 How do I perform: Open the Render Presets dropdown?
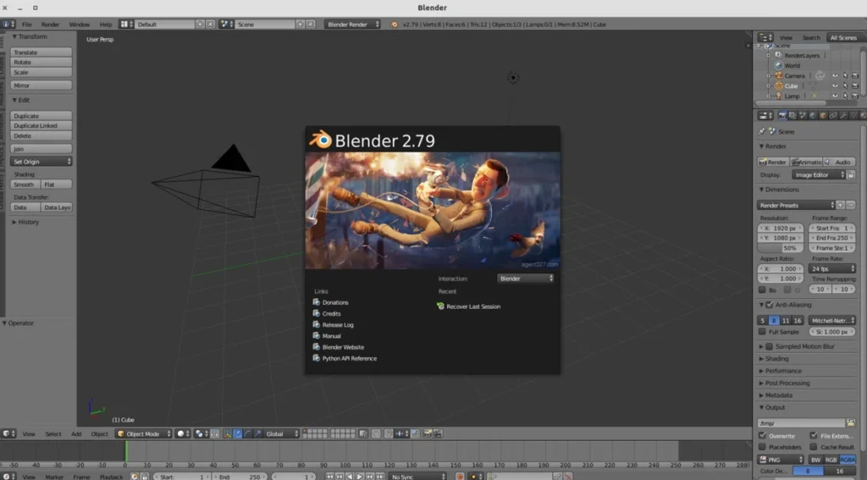click(x=796, y=205)
